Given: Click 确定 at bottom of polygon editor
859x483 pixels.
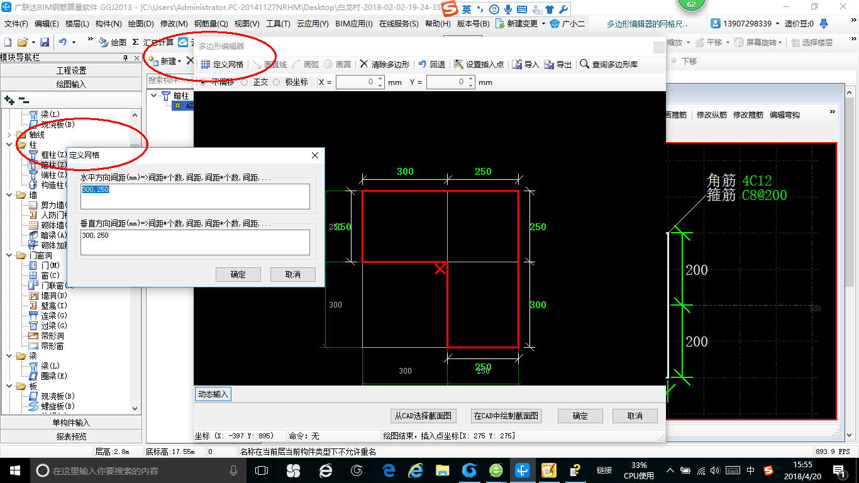Looking at the screenshot, I should click(580, 416).
